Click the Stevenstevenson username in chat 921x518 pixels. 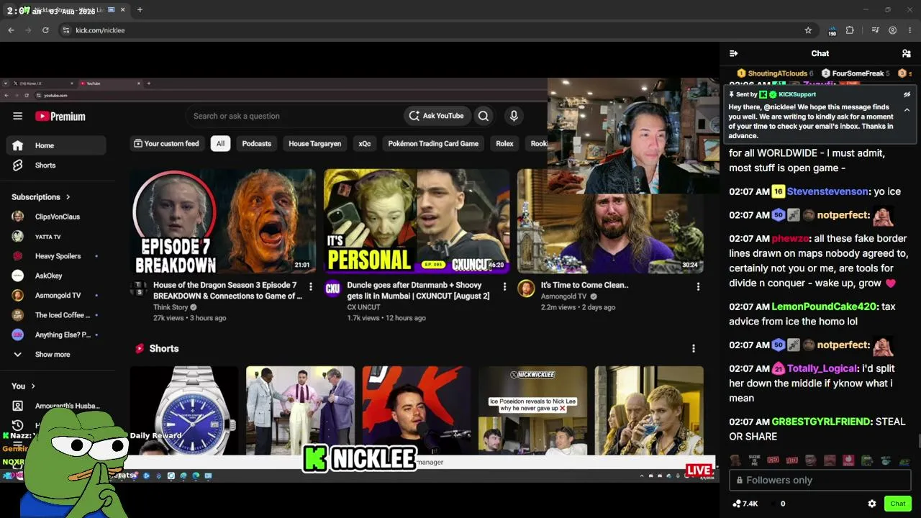tap(827, 192)
